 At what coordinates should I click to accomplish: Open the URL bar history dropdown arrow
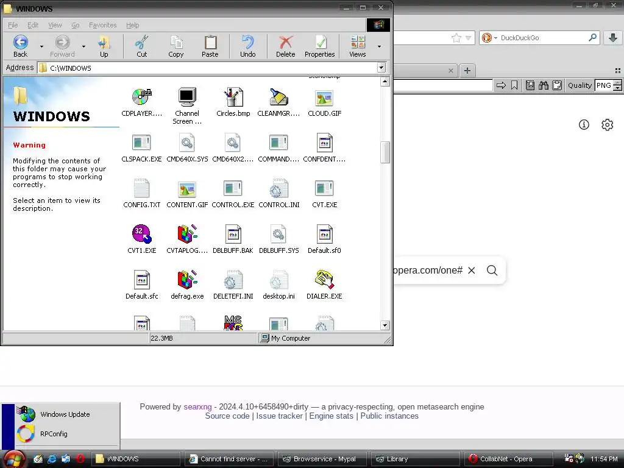pyautogui.click(x=469, y=38)
